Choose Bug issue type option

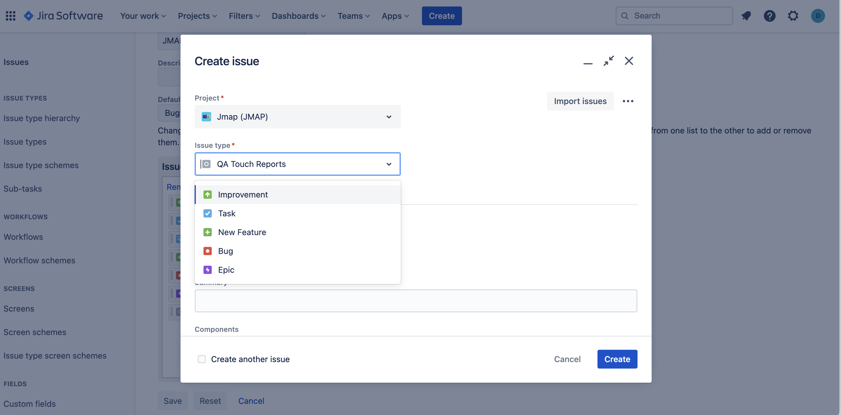point(297,251)
